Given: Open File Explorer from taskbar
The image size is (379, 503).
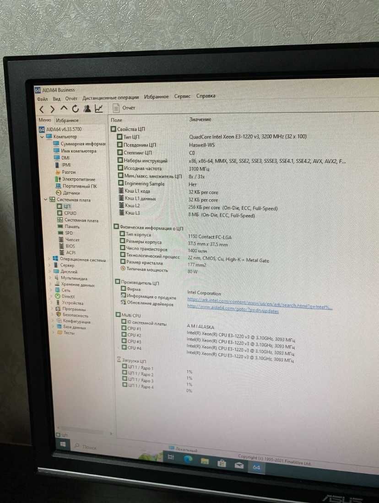Looking at the screenshot, I should click(x=205, y=461).
